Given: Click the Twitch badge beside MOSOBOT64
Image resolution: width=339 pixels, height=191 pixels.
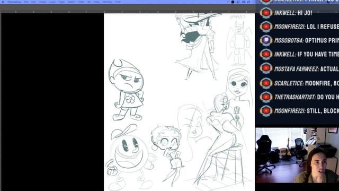Looking at the screenshot, I should (x=266, y=40).
